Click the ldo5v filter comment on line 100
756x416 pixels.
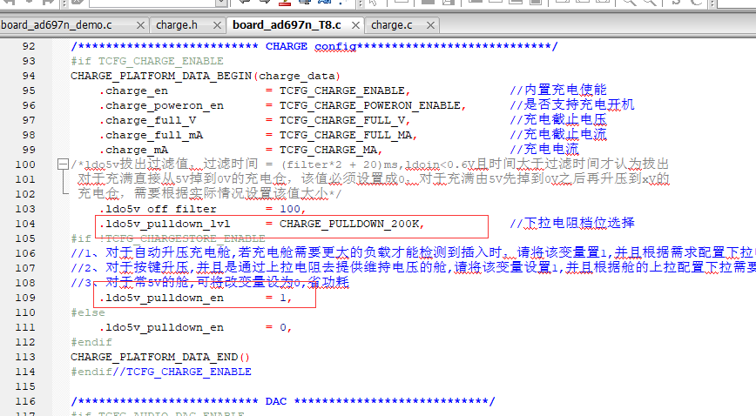370,164
